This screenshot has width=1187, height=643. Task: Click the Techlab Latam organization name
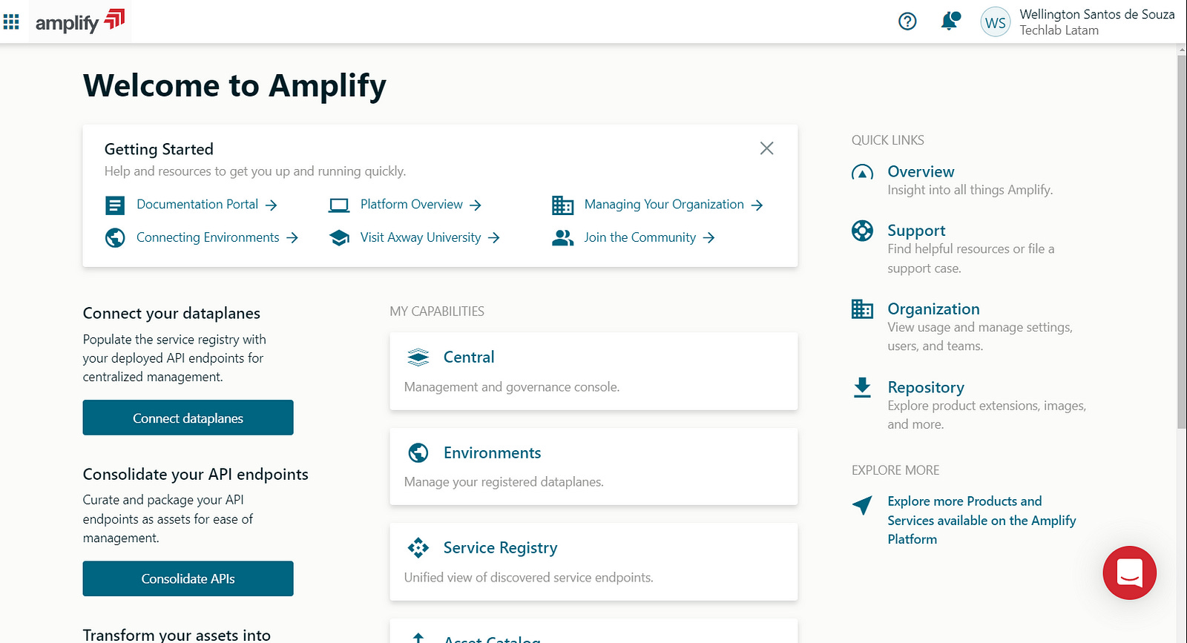[1059, 30]
